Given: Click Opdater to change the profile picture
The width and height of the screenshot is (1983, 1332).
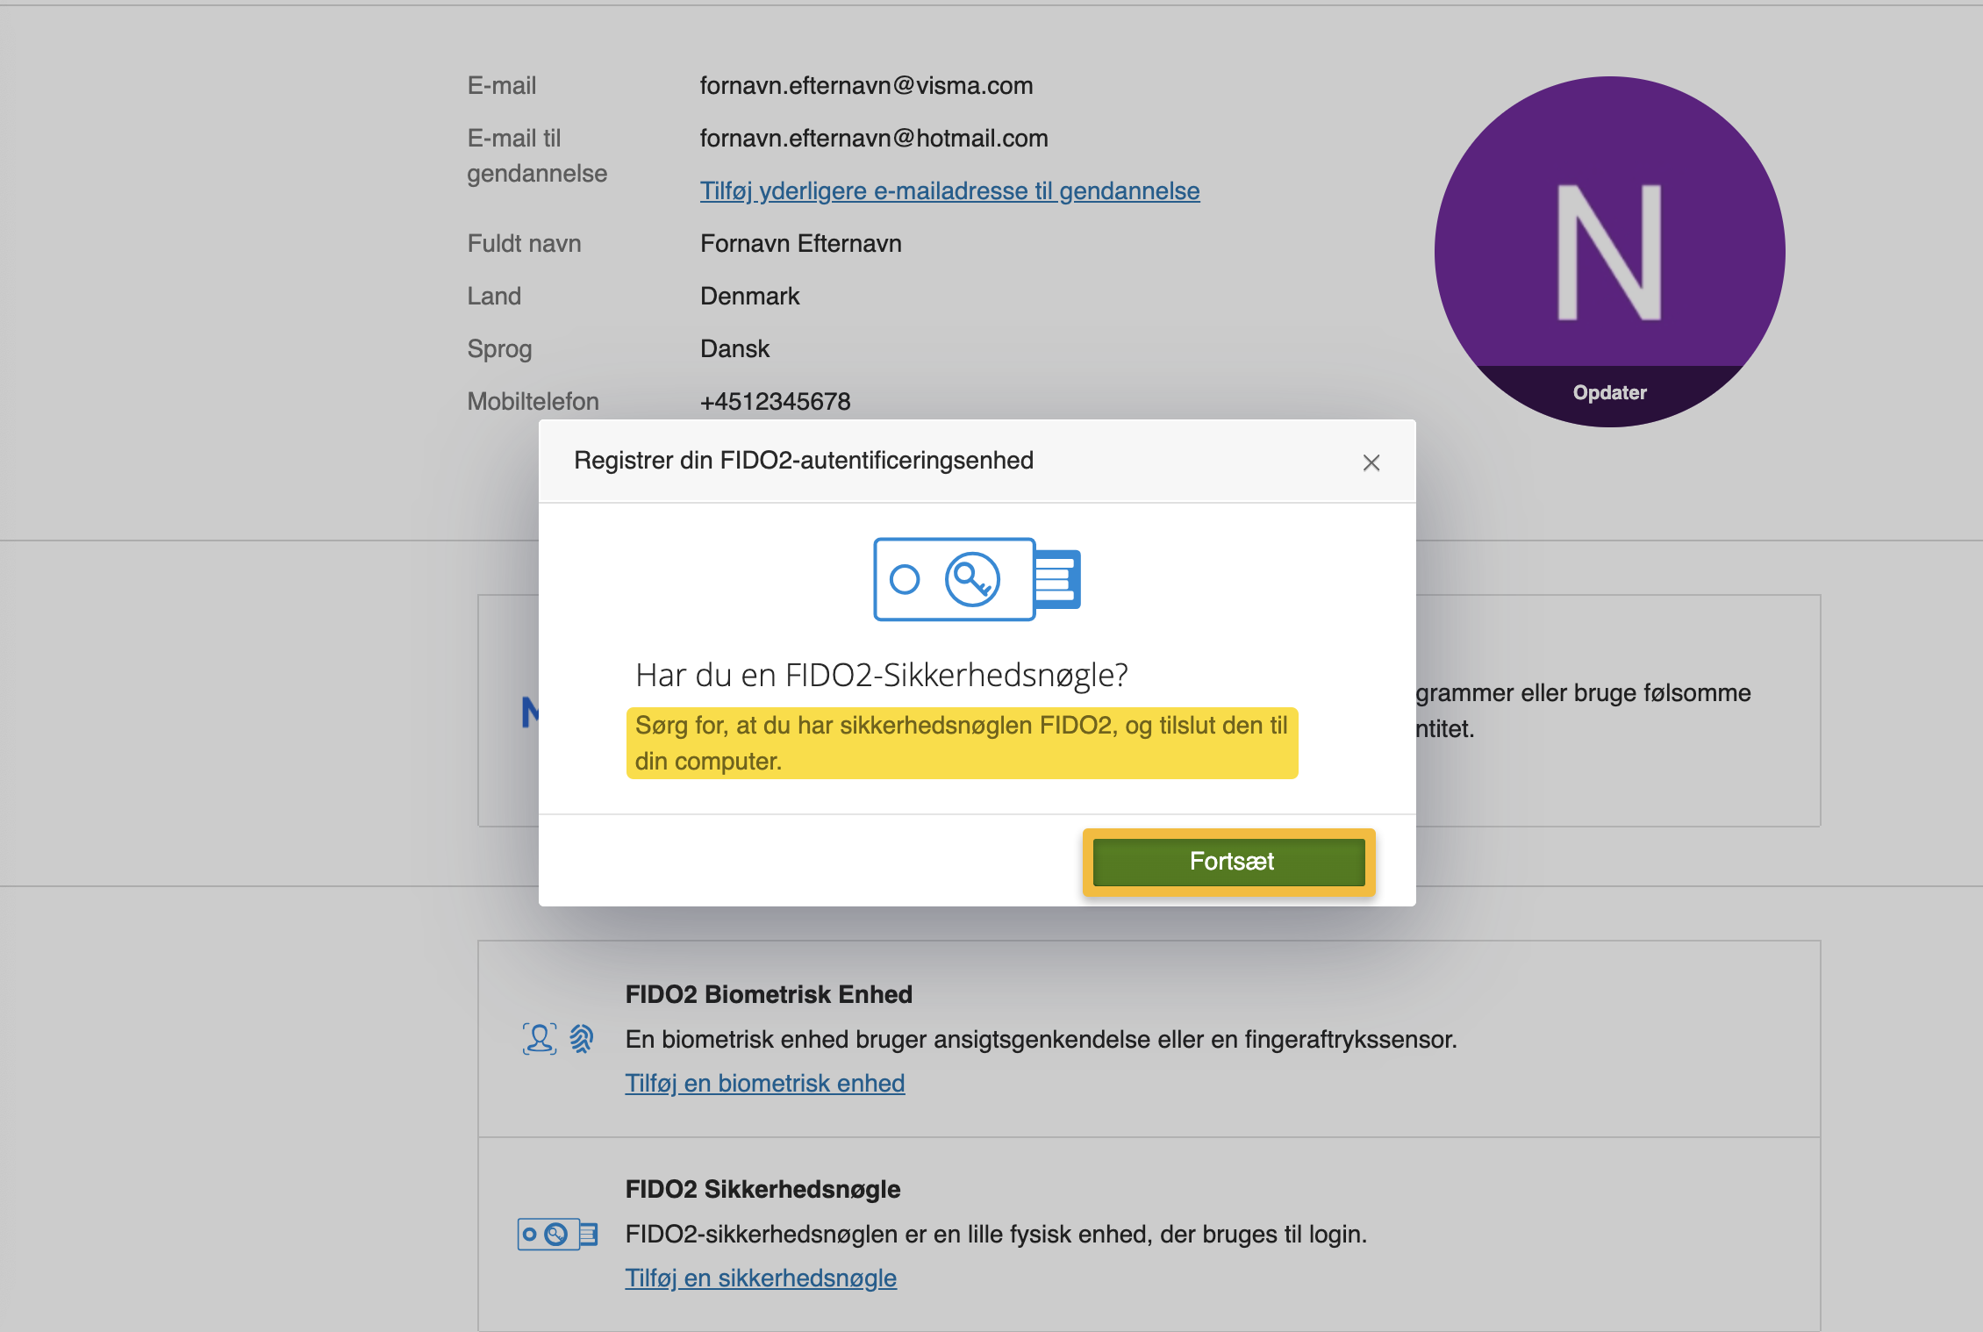Looking at the screenshot, I should [1608, 392].
